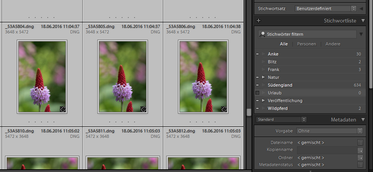Click the _53A5811.dng file name
Screen dimensions: 373x172
point(100,131)
